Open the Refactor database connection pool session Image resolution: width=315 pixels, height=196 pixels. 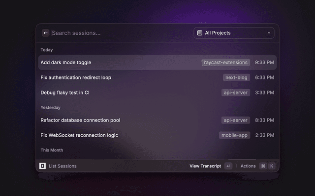tap(157, 120)
